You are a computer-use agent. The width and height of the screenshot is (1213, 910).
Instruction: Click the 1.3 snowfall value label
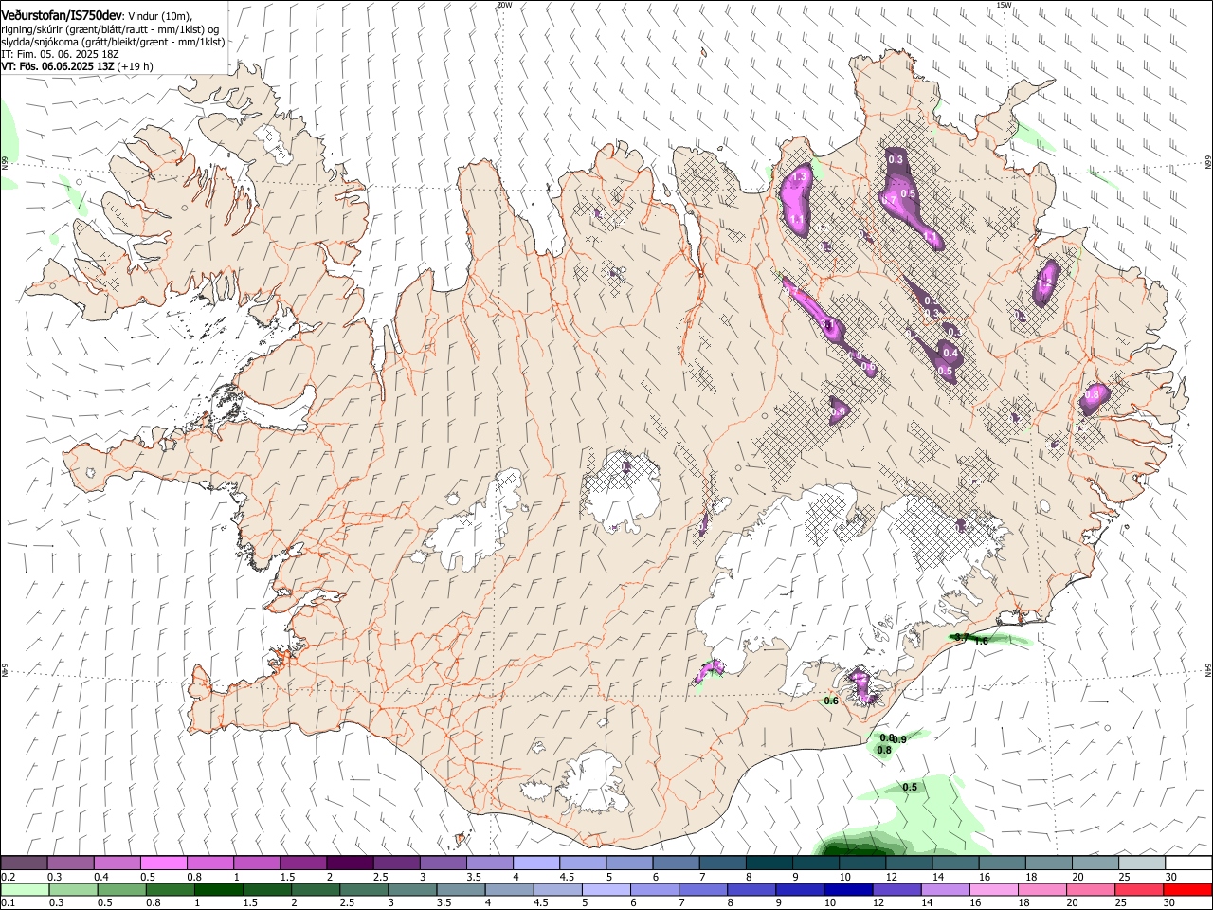pos(799,176)
